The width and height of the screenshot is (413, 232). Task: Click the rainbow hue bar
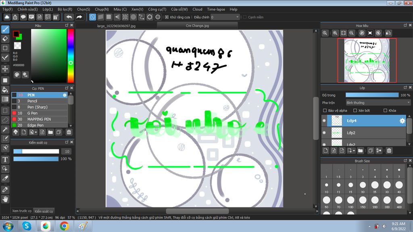pyautogui.click(x=71, y=56)
